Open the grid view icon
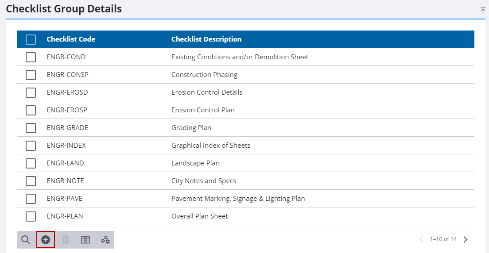This screenshot has height=253, width=489. (85, 240)
